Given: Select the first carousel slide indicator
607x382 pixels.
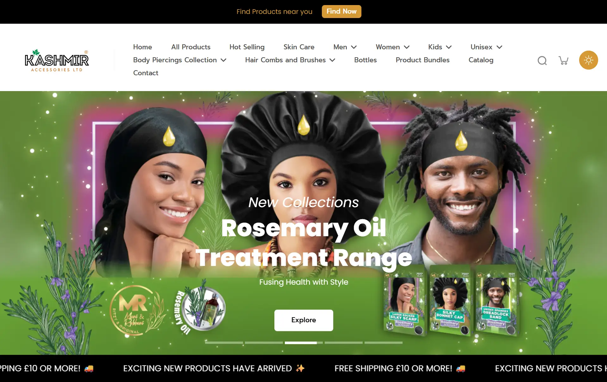Looking at the screenshot, I should coord(224,342).
